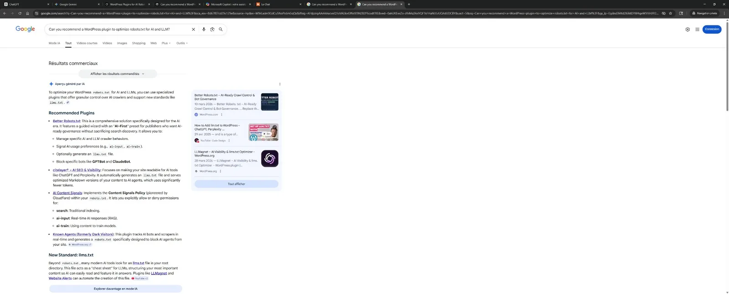This screenshot has width=729, height=294.
Task: Close the Google Gemini tab
Action: [98, 4]
